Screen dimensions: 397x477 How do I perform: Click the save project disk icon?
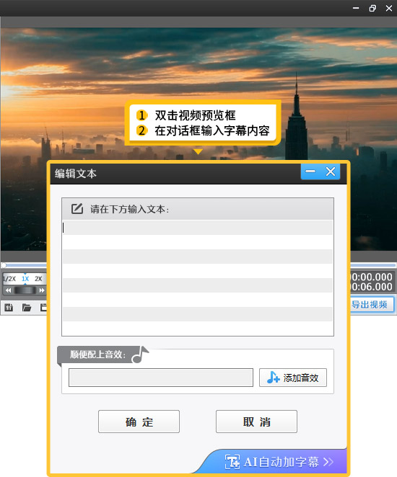click(x=43, y=308)
